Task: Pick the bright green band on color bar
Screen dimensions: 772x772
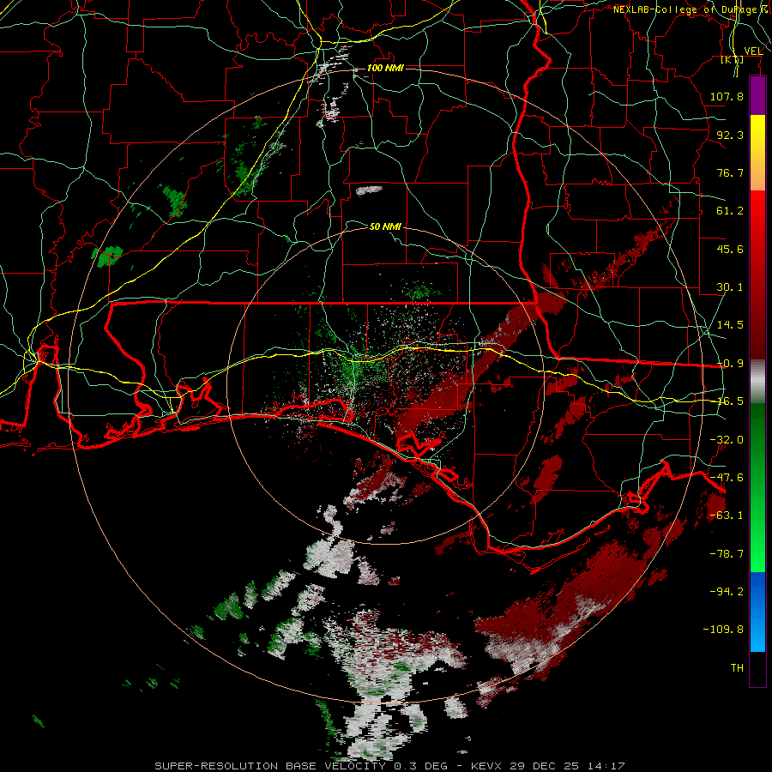Action: click(757, 487)
